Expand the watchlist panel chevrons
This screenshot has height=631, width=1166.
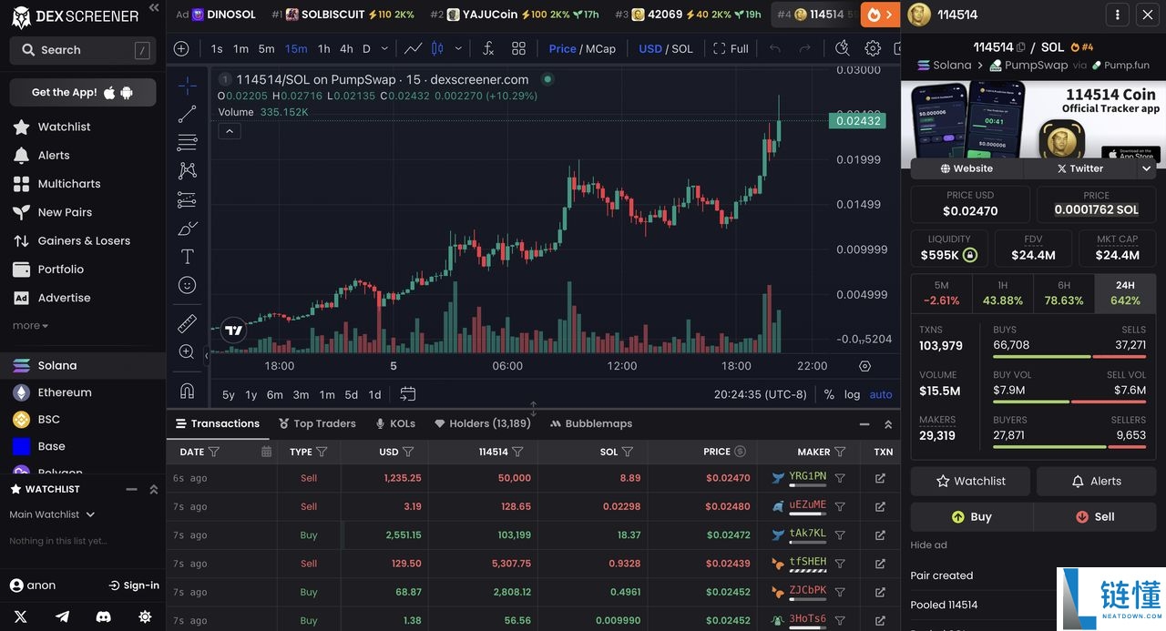(154, 489)
